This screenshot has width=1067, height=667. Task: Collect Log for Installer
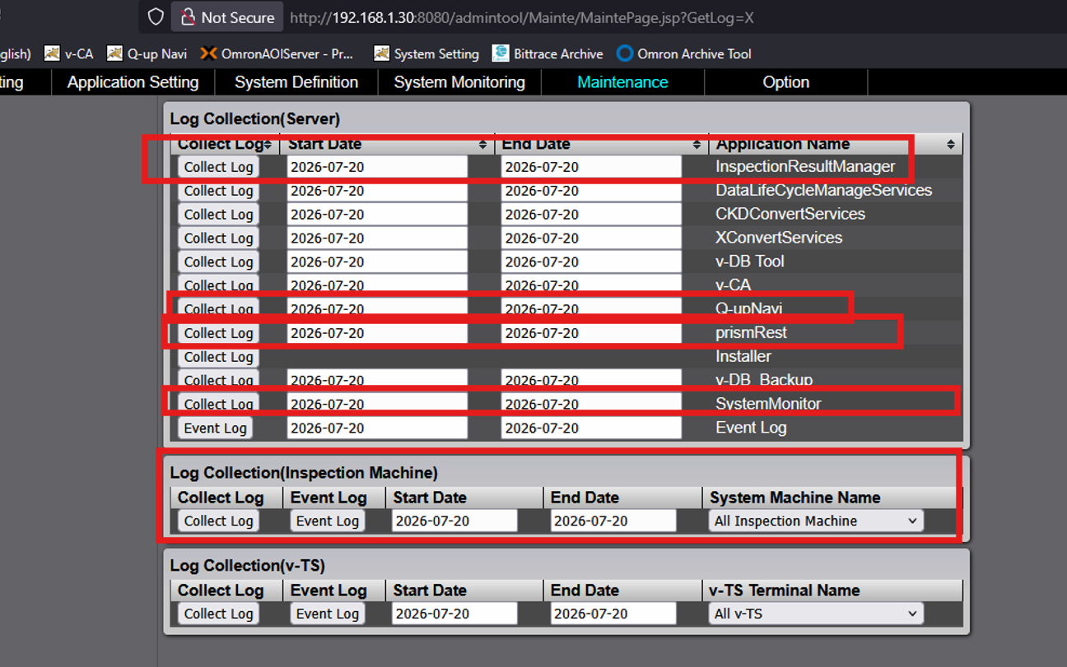click(x=218, y=357)
